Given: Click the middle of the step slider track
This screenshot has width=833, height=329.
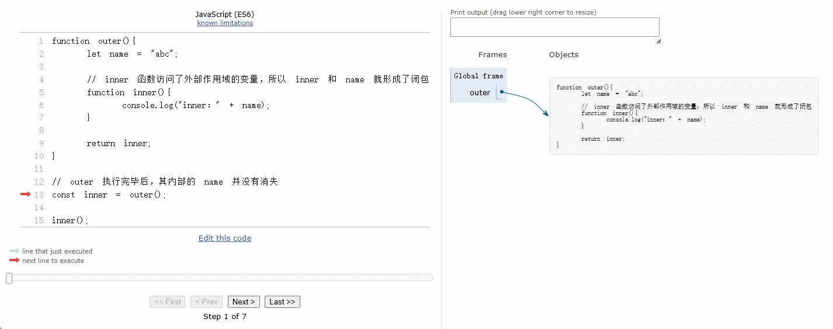Looking at the screenshot, I should pyautogui.click(x=222, y=278).
